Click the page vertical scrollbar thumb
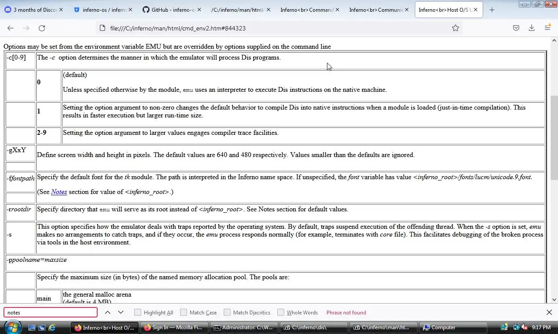Image resolution: width=558 pixels, height=334 pixels. click(x=554, y=137)
